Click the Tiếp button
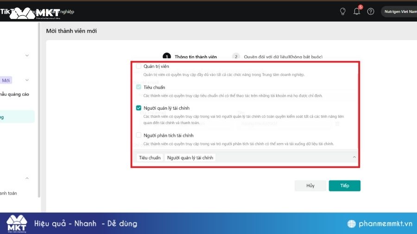Screen dimensions: 417x234 344,185
